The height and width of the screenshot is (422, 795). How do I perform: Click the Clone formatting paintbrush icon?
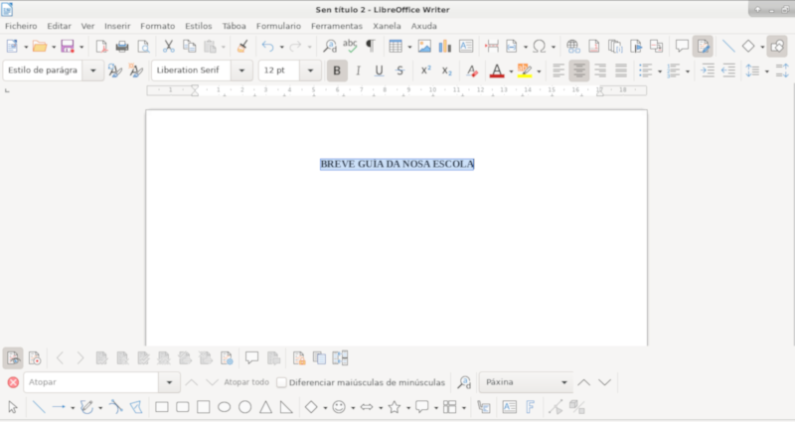click(242, 46)
